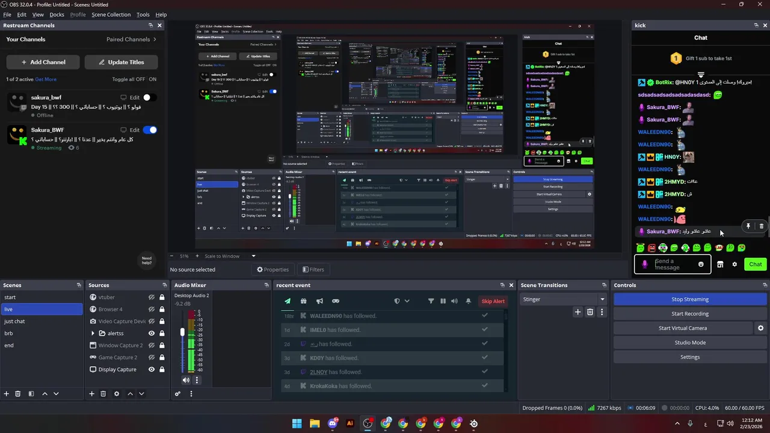This screenshot has width=770, height=433.
Task: Open source properties gear in Sources dock
Action: 117,394
